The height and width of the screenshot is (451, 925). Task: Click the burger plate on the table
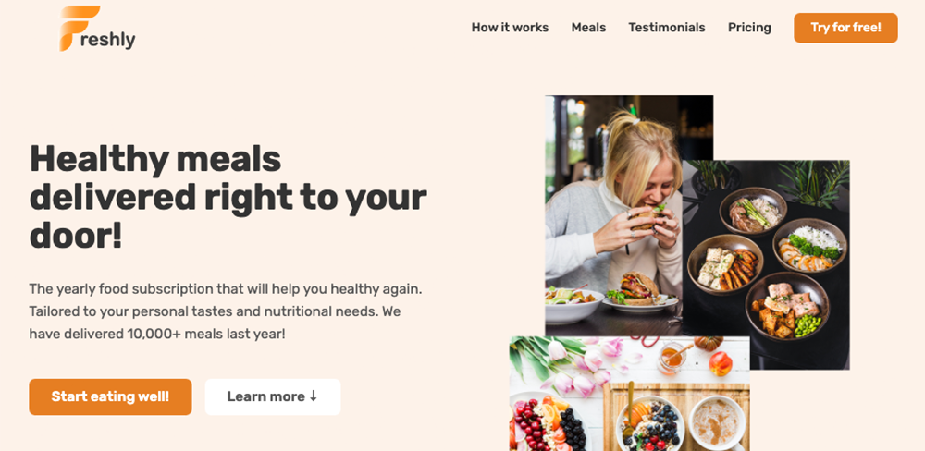click(640, 294)
